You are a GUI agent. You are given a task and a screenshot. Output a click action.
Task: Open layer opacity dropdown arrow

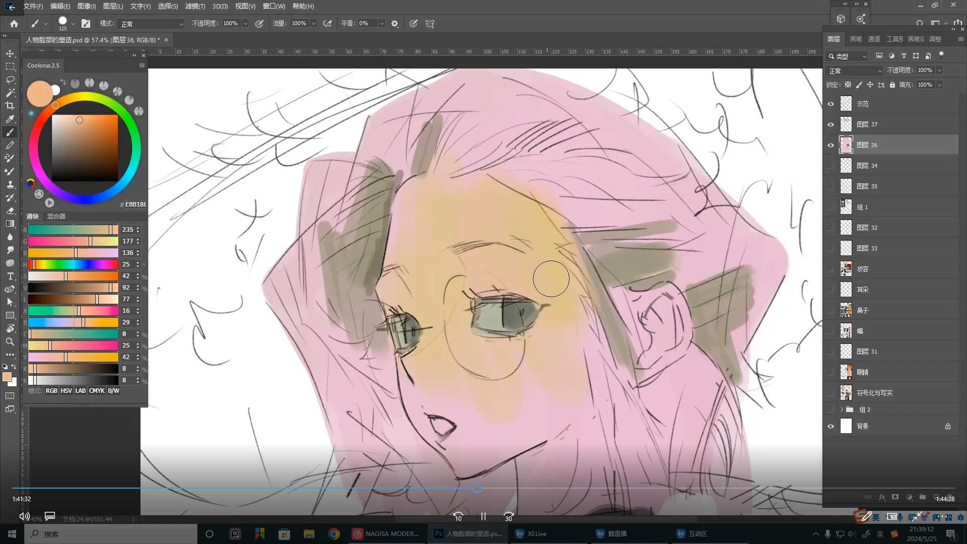(939, 71)
